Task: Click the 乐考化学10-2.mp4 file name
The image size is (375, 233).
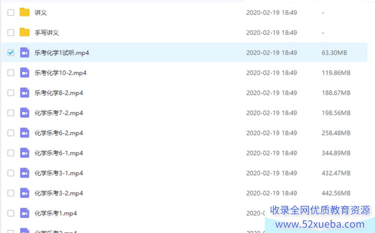Action: coord(61,73)
